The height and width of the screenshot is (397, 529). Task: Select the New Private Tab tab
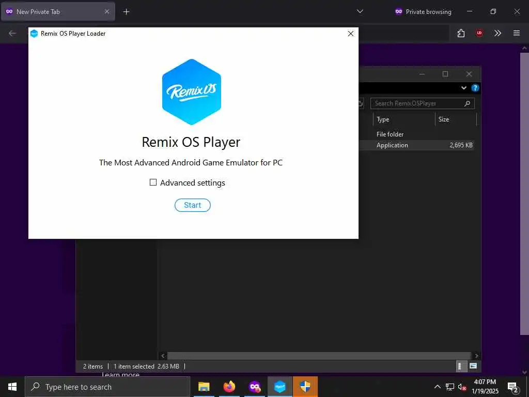58,11
